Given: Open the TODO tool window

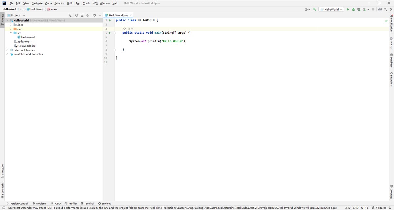Looking at the screenshot, I should [x=56, y=203].
